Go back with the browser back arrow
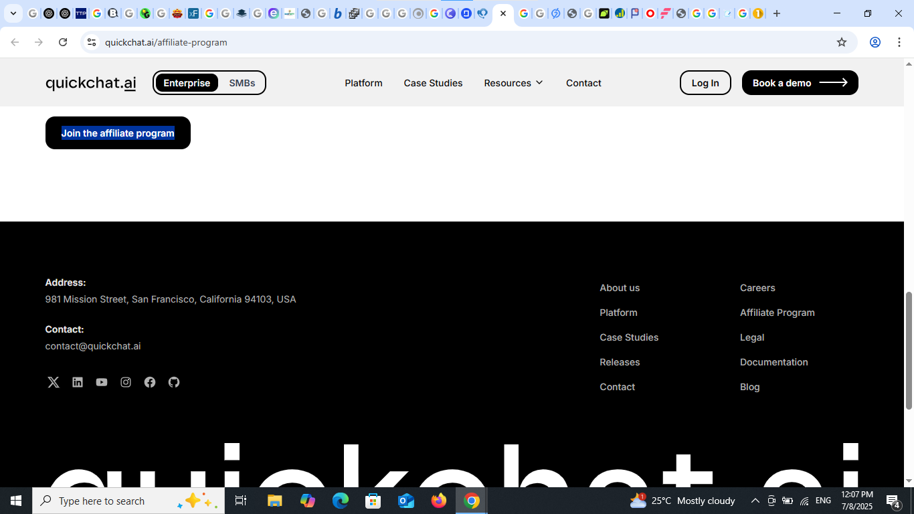 15,42
